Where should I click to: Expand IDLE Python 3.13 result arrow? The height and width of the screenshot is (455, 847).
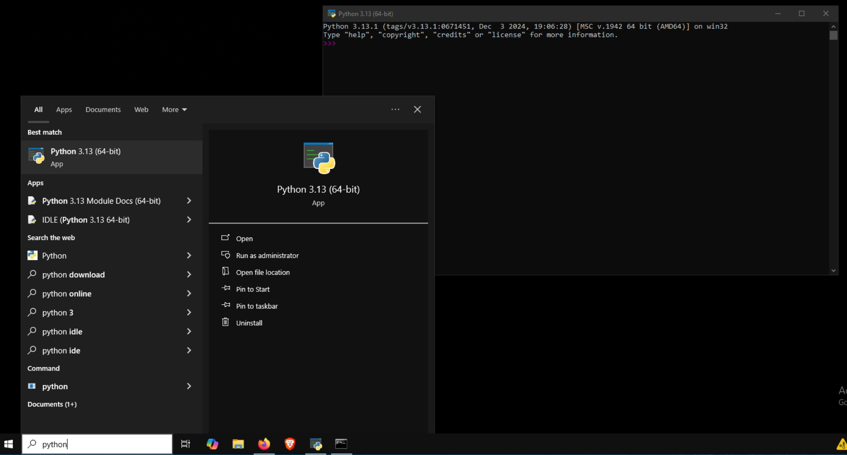pos(189,220)
